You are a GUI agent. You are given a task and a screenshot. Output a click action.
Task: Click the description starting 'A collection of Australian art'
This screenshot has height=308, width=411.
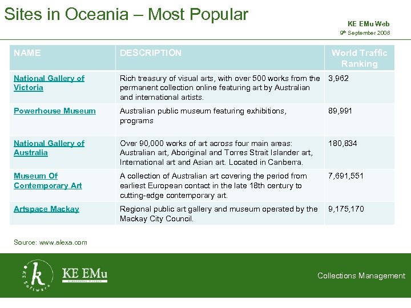coord(213,185)
